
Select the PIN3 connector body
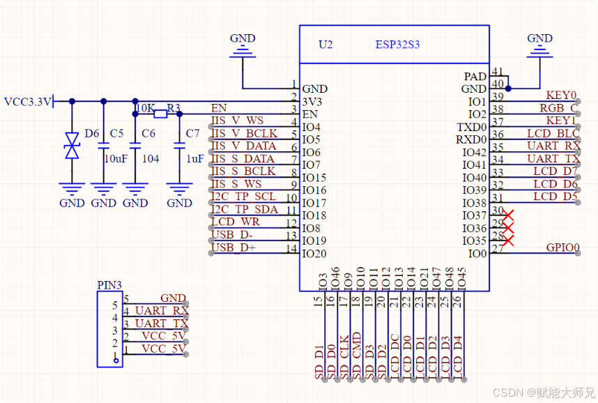pyautogui.click(x=110, y=329)
